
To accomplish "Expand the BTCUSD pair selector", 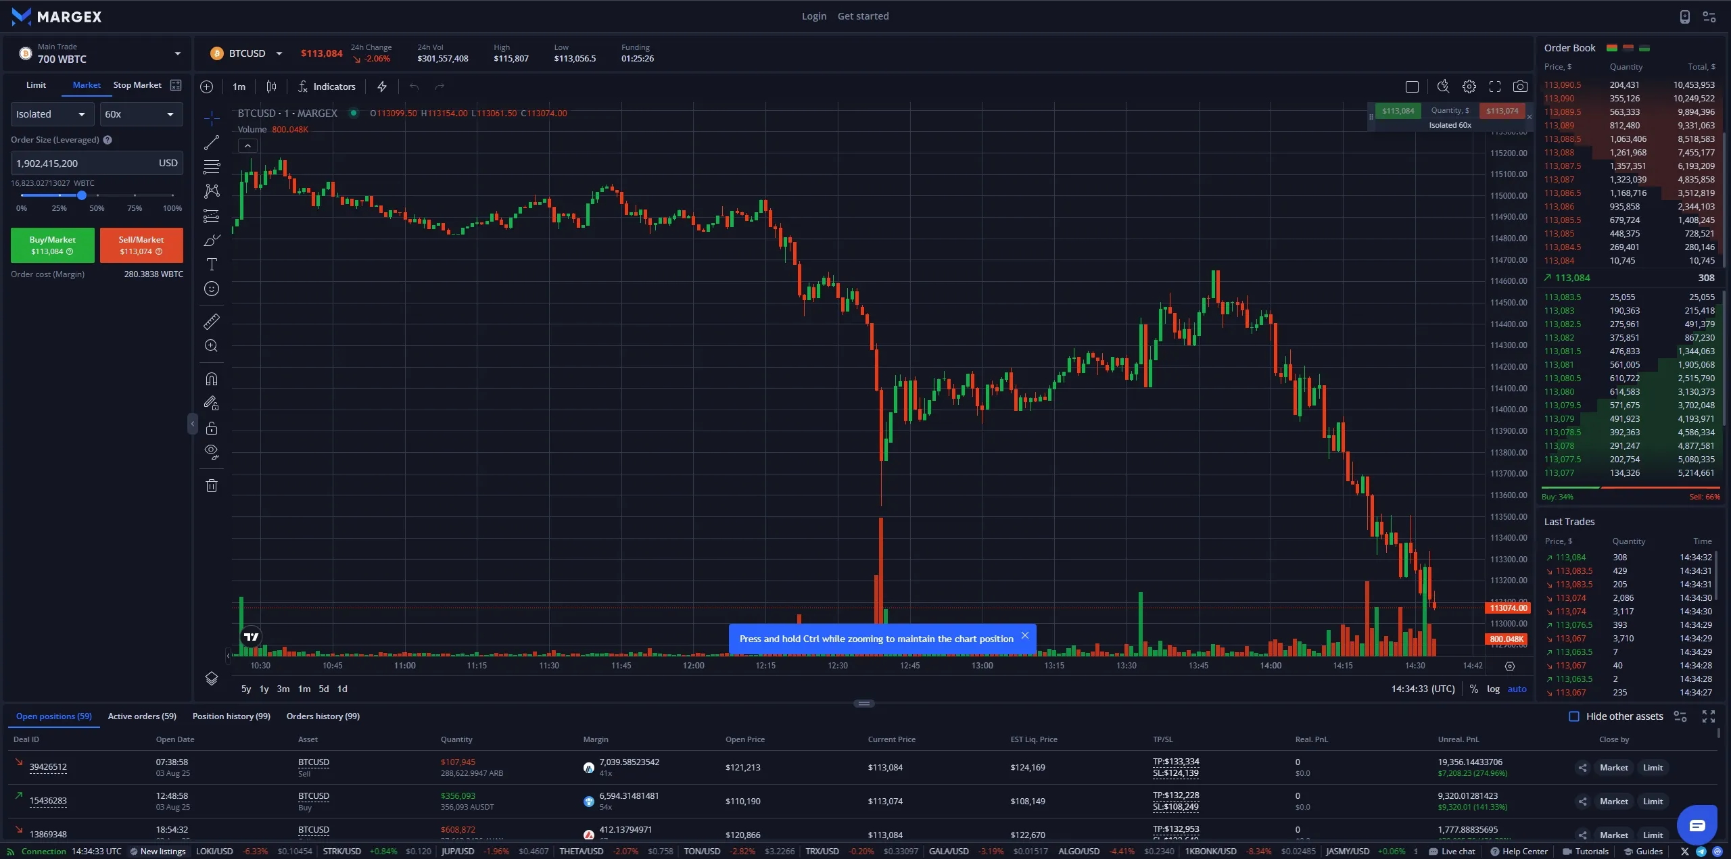I will (x=246, y=53).
